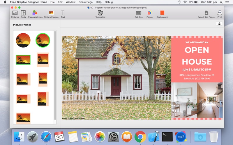Click the EZEE app icon in Dock
Viewport: 233px width, 145px height.
coord(181,137)
